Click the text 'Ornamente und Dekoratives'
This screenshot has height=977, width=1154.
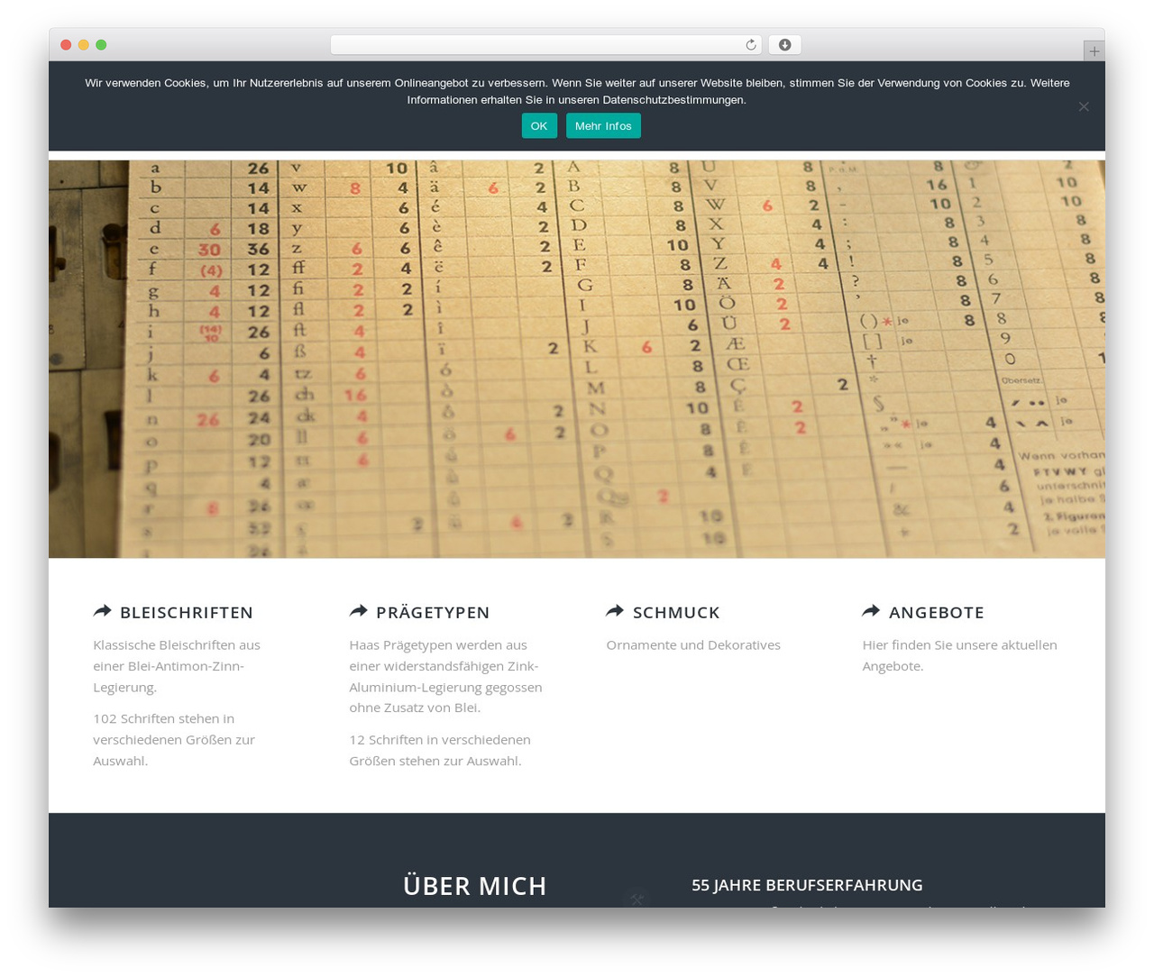(x=693, y=645)
